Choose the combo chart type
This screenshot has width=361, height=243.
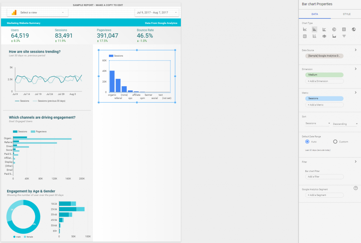point(324,30)
